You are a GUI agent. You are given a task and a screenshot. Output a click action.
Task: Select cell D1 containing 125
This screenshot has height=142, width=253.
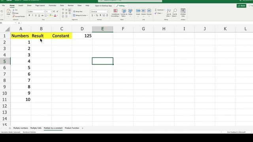[x=82, y=36]
